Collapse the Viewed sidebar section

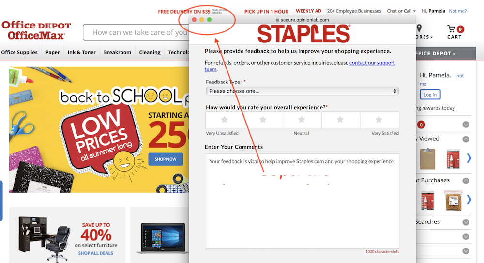[466, 139]
